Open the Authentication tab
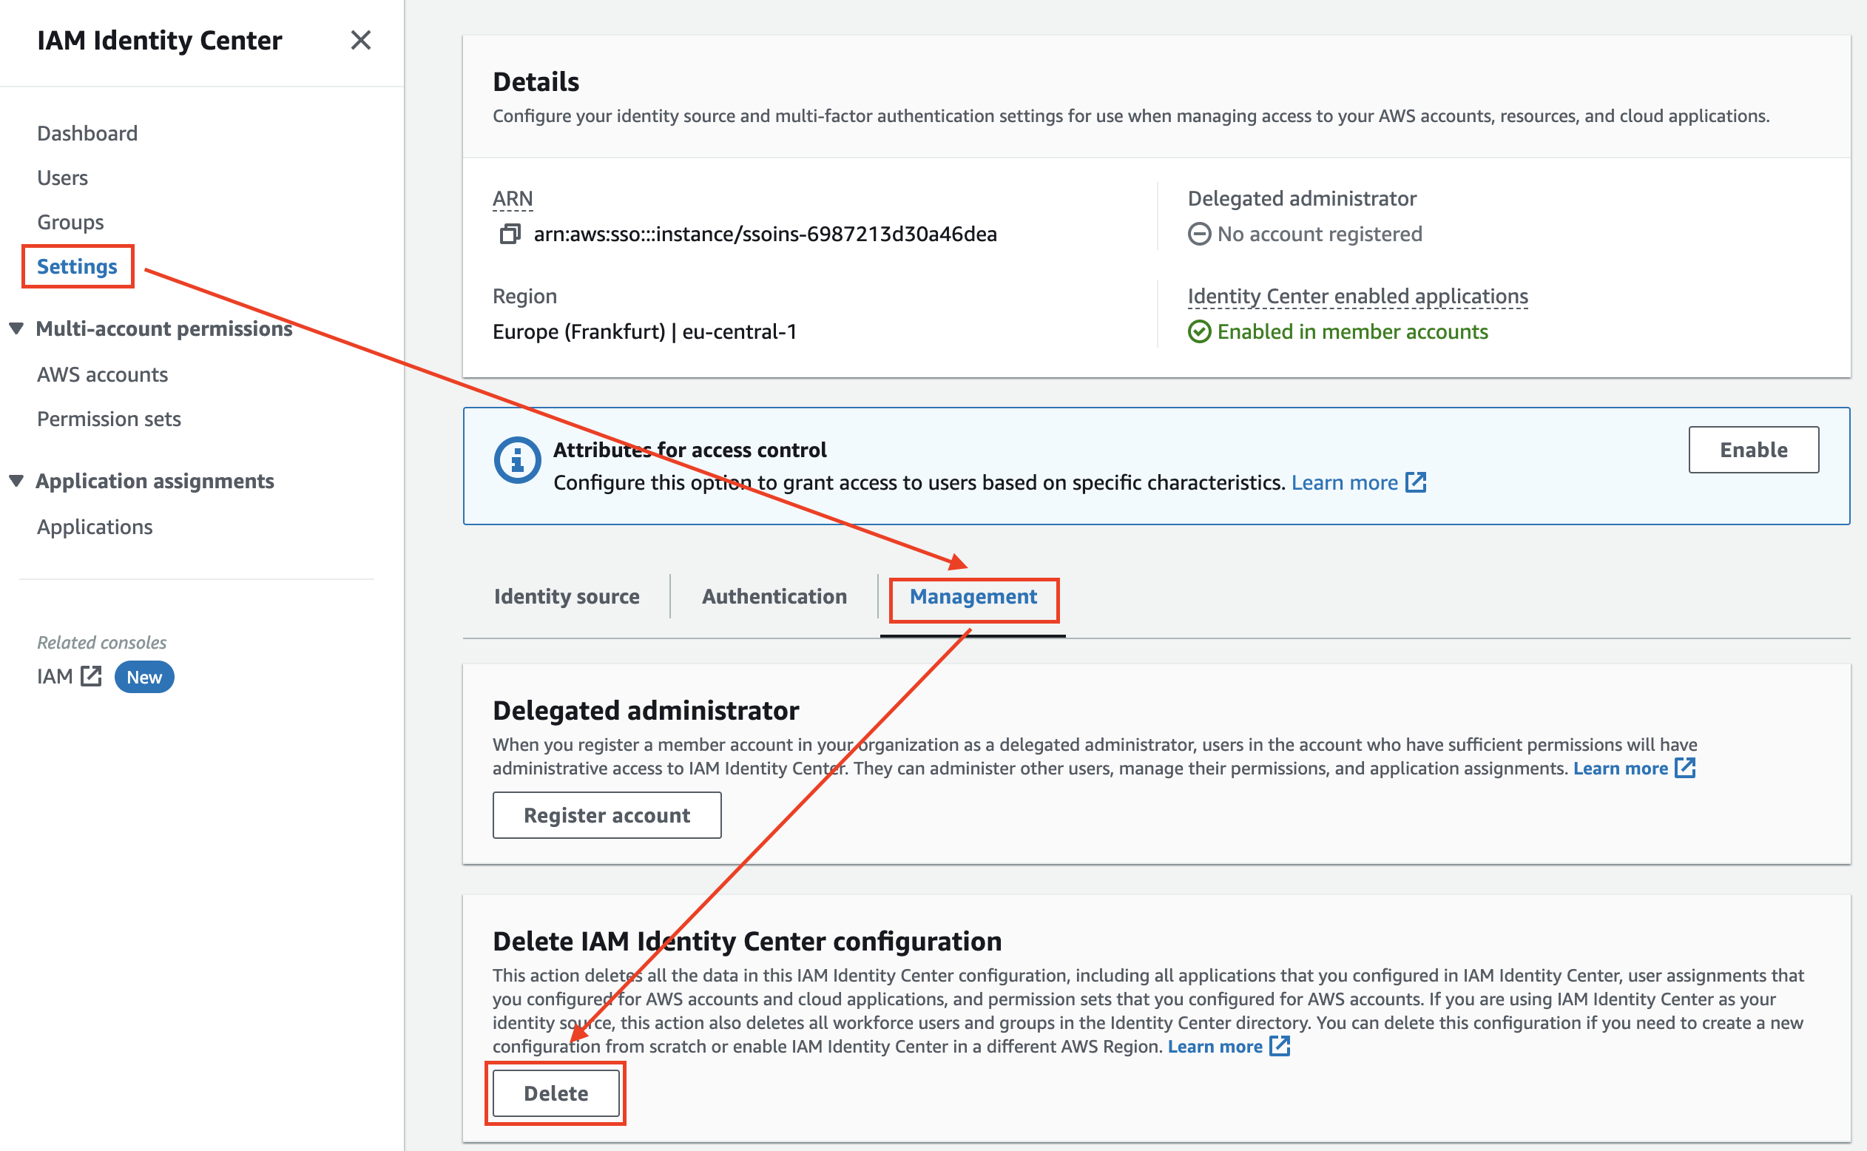The image size is (1867, 1151). pyautogui.click(x=774, y=596)
